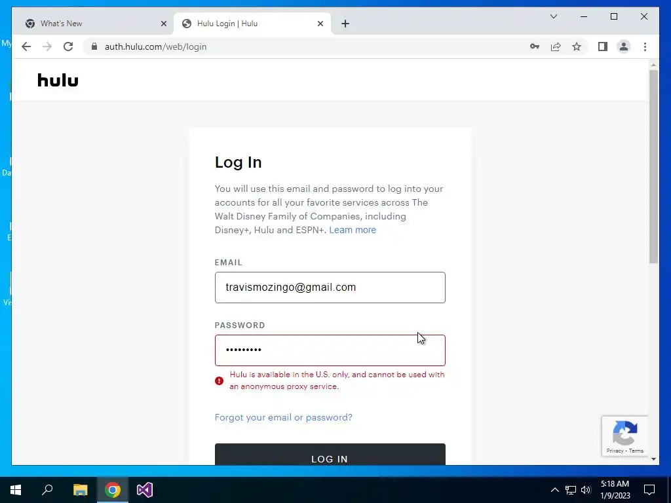Open the Chrome profile avatar
Viewport: 671px width, 503px height.
[x=624, y=47]
